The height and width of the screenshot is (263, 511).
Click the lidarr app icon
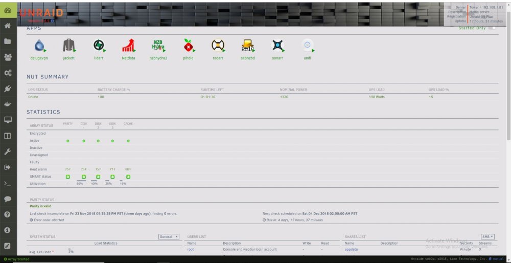click(98, 46)
